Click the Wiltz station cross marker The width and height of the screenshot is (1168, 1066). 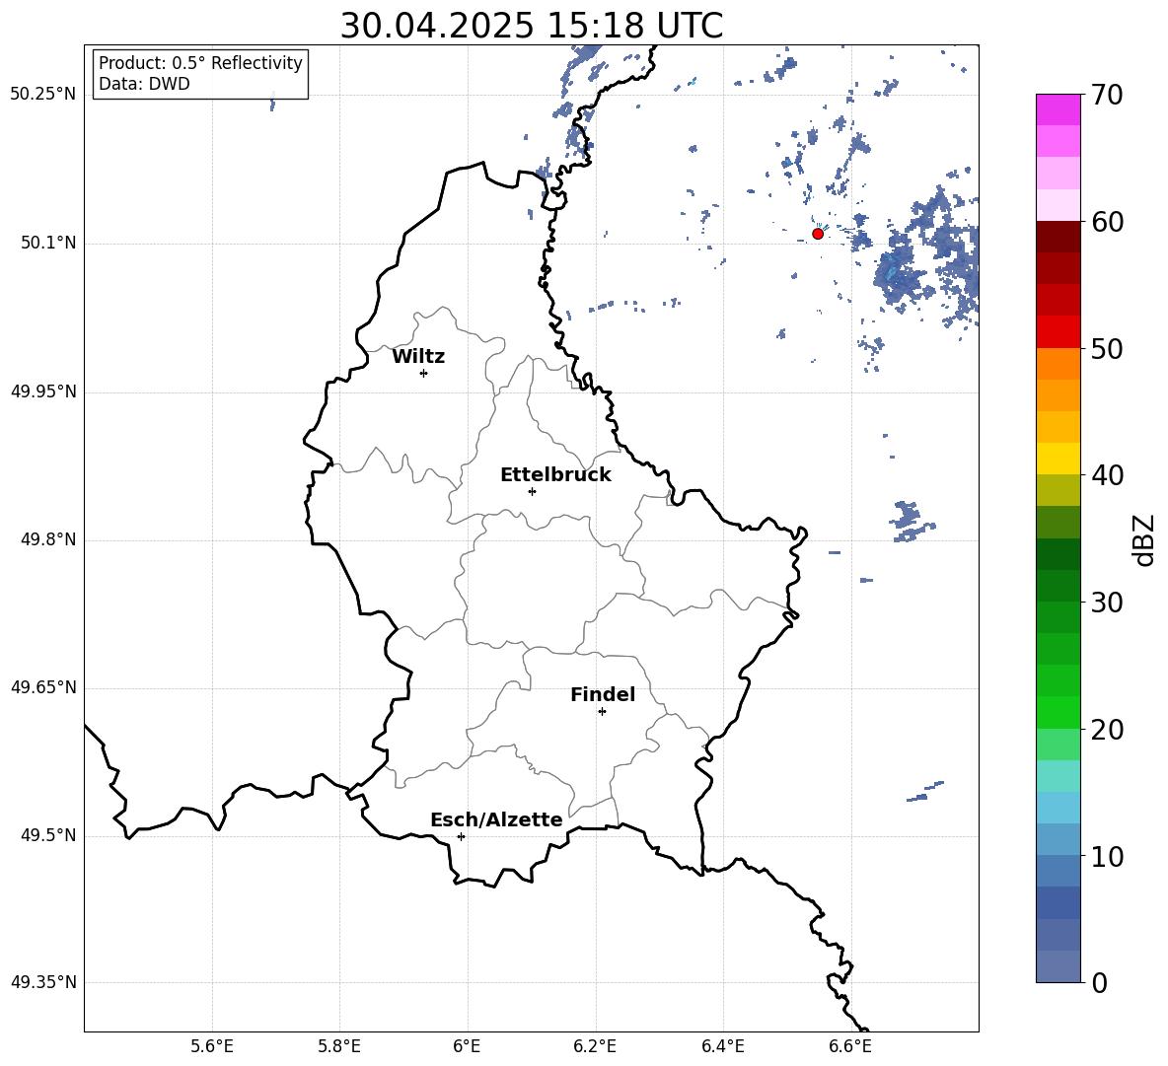click(x=424, y=373)
